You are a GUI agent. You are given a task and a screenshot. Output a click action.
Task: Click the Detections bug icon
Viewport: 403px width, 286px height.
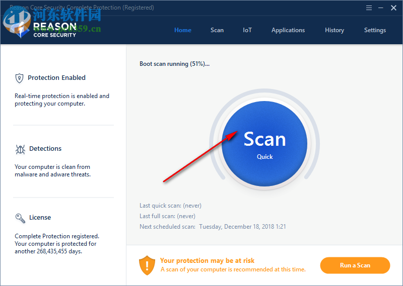pyautogui.click(x=20, y=149)
